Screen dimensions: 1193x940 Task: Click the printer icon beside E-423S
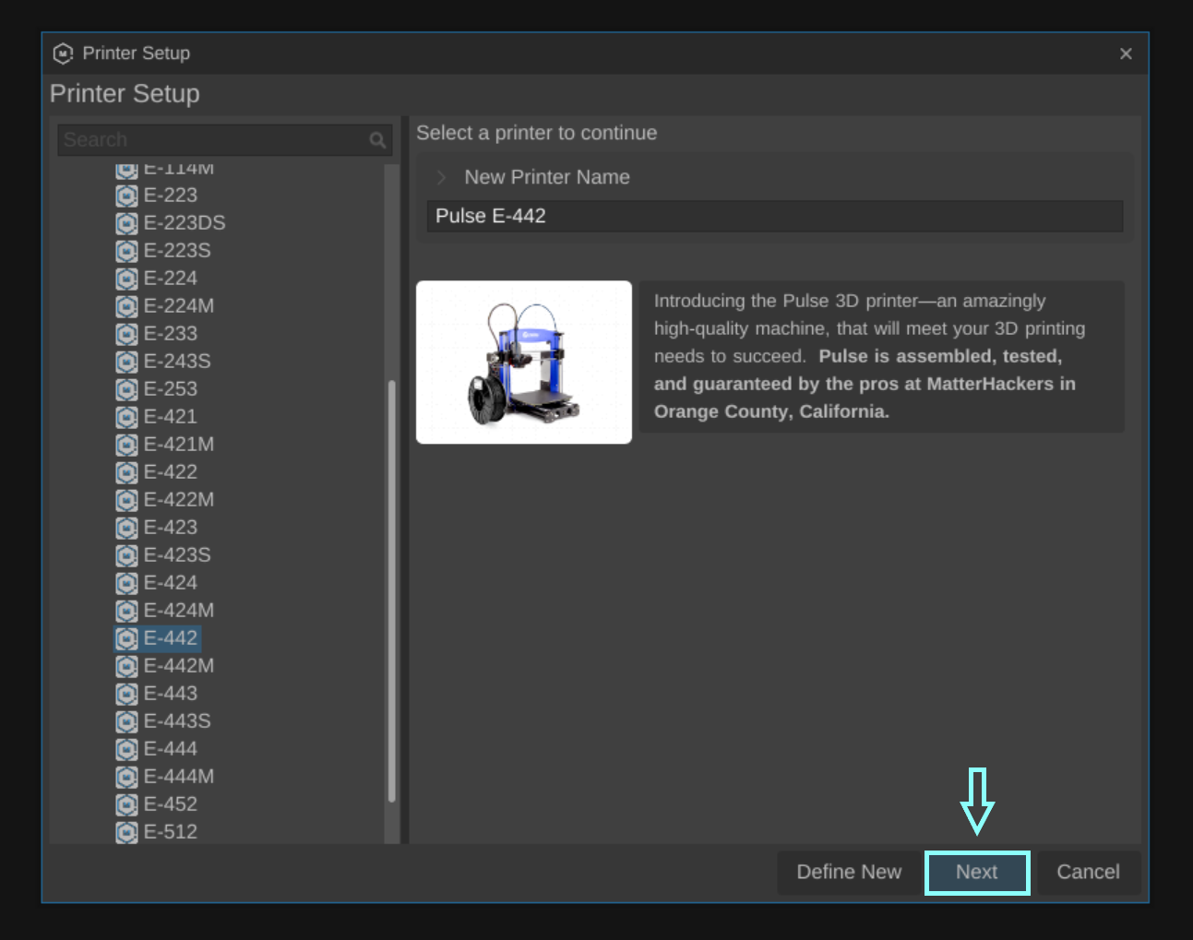click(x=126, y=555)
